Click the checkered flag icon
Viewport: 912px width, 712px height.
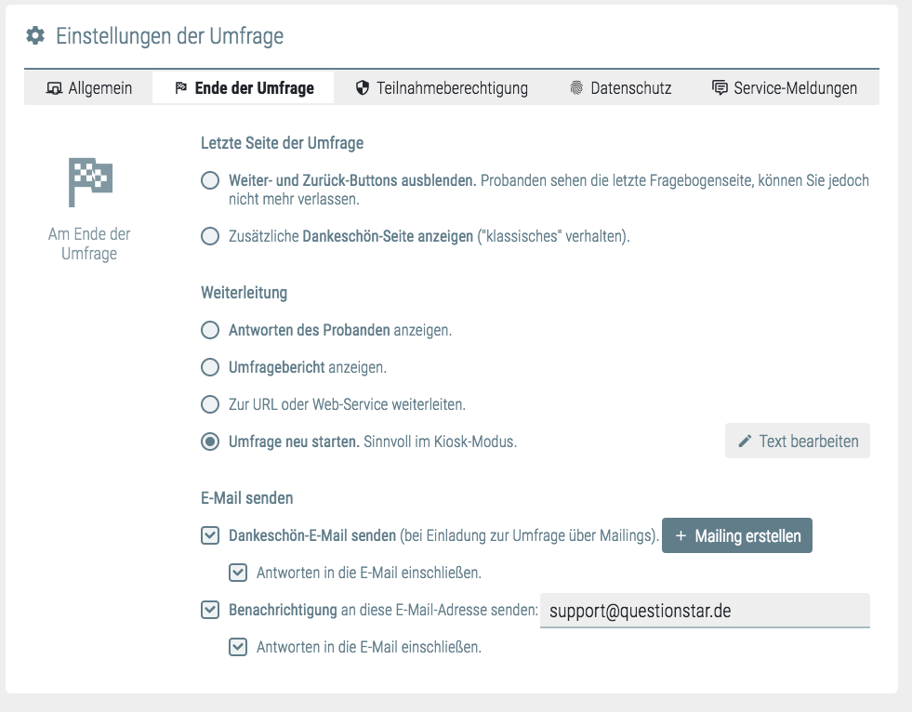[x=90, y=182]
